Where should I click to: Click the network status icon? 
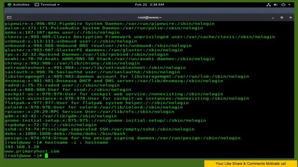click(x=268, y=5)
